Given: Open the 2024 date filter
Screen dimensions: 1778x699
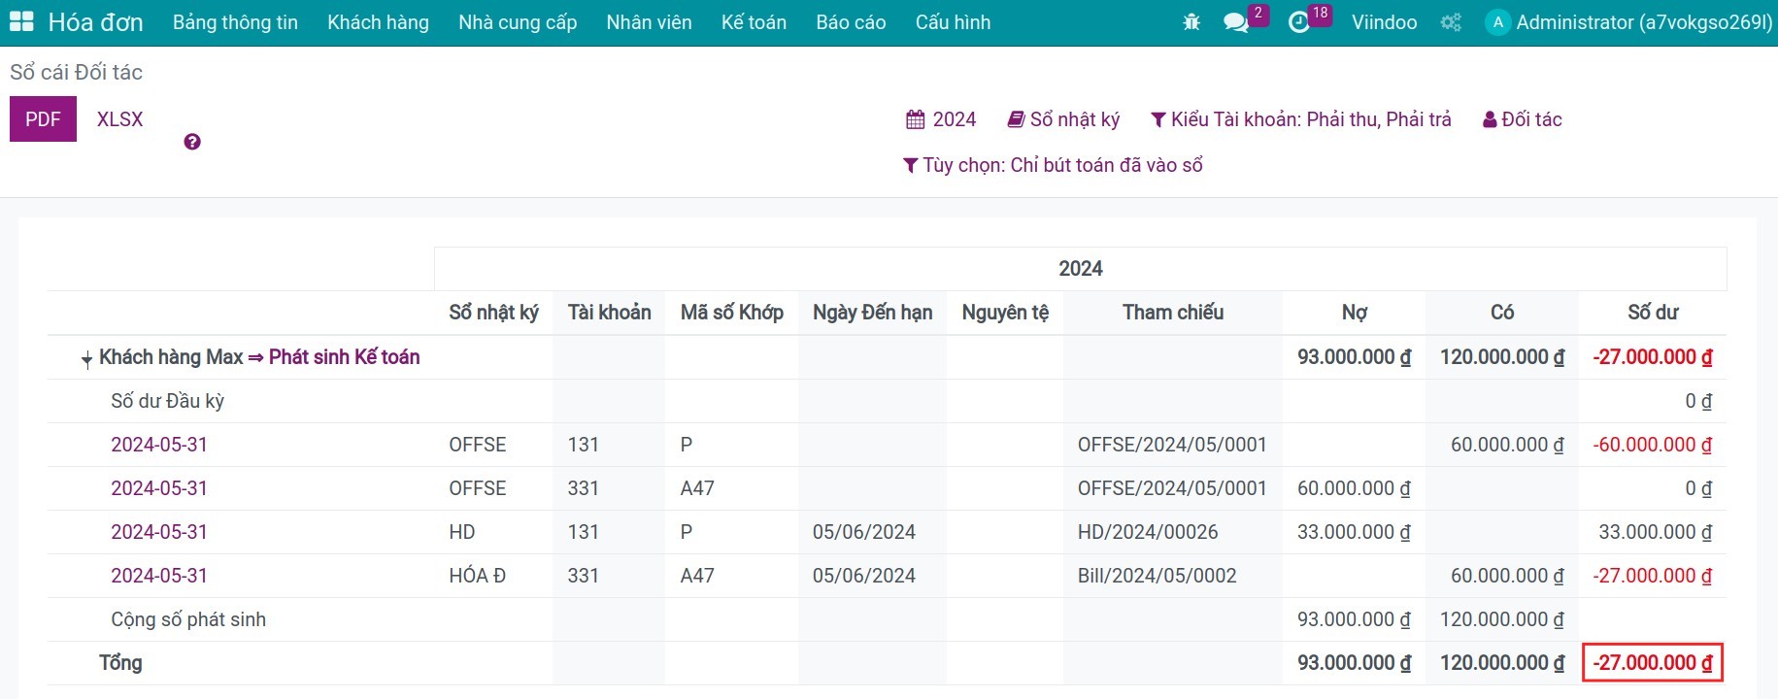Looking at the screenshot, I should pos(941,119).
